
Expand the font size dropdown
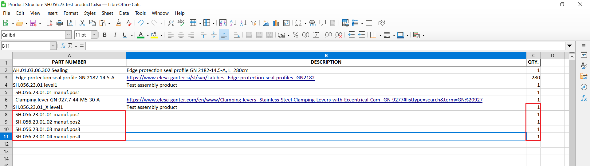pos(94,35)
